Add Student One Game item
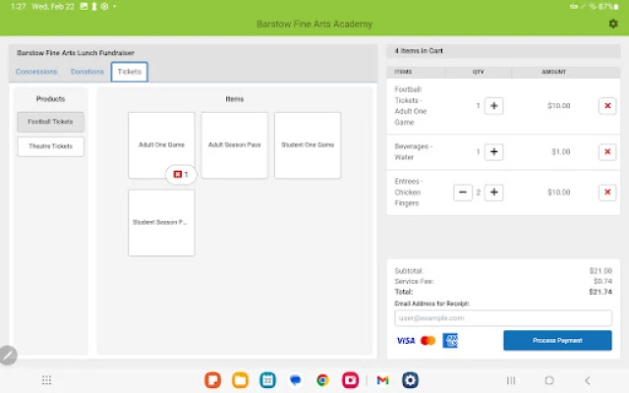Viewport: 629px width, 393px height. point(307,144)
